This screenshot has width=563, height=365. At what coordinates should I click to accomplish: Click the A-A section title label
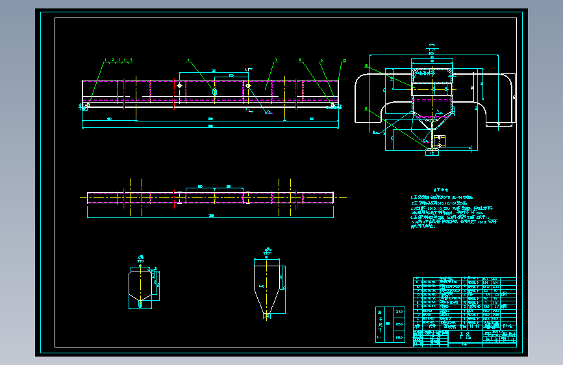click(x=432, y=45)
